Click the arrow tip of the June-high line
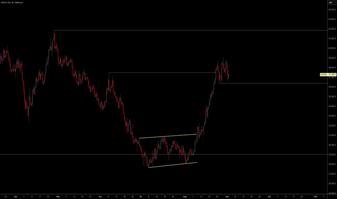Image resolution: width=337 pixels, height=199 pixels. tap(216, 73)
